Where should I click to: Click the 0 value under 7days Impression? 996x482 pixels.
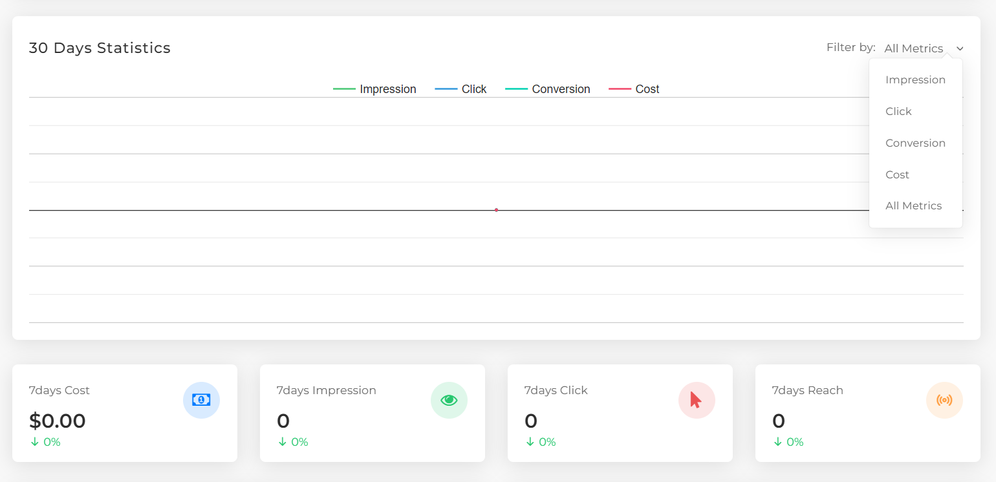click(283, 421)
